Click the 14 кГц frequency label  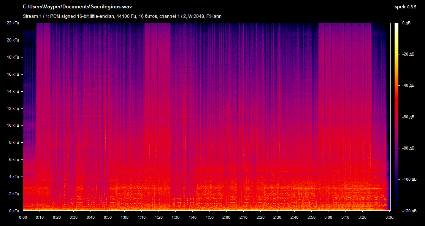[13, 91]
